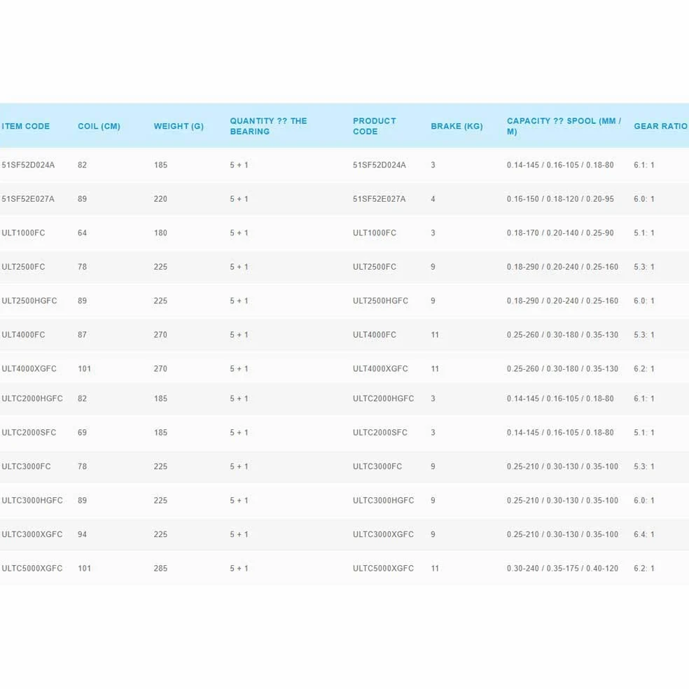
Task: Select item code ULTC2000HGFC in first column
Action: (x=32, y=398)
